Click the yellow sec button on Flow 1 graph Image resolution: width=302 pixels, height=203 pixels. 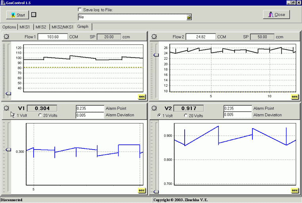(x=141, y=96)
